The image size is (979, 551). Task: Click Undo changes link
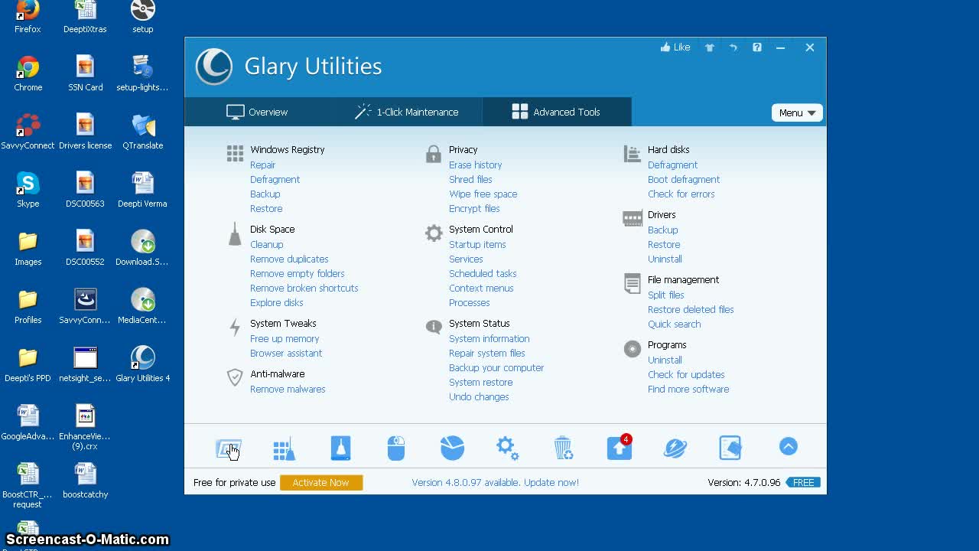479,397
